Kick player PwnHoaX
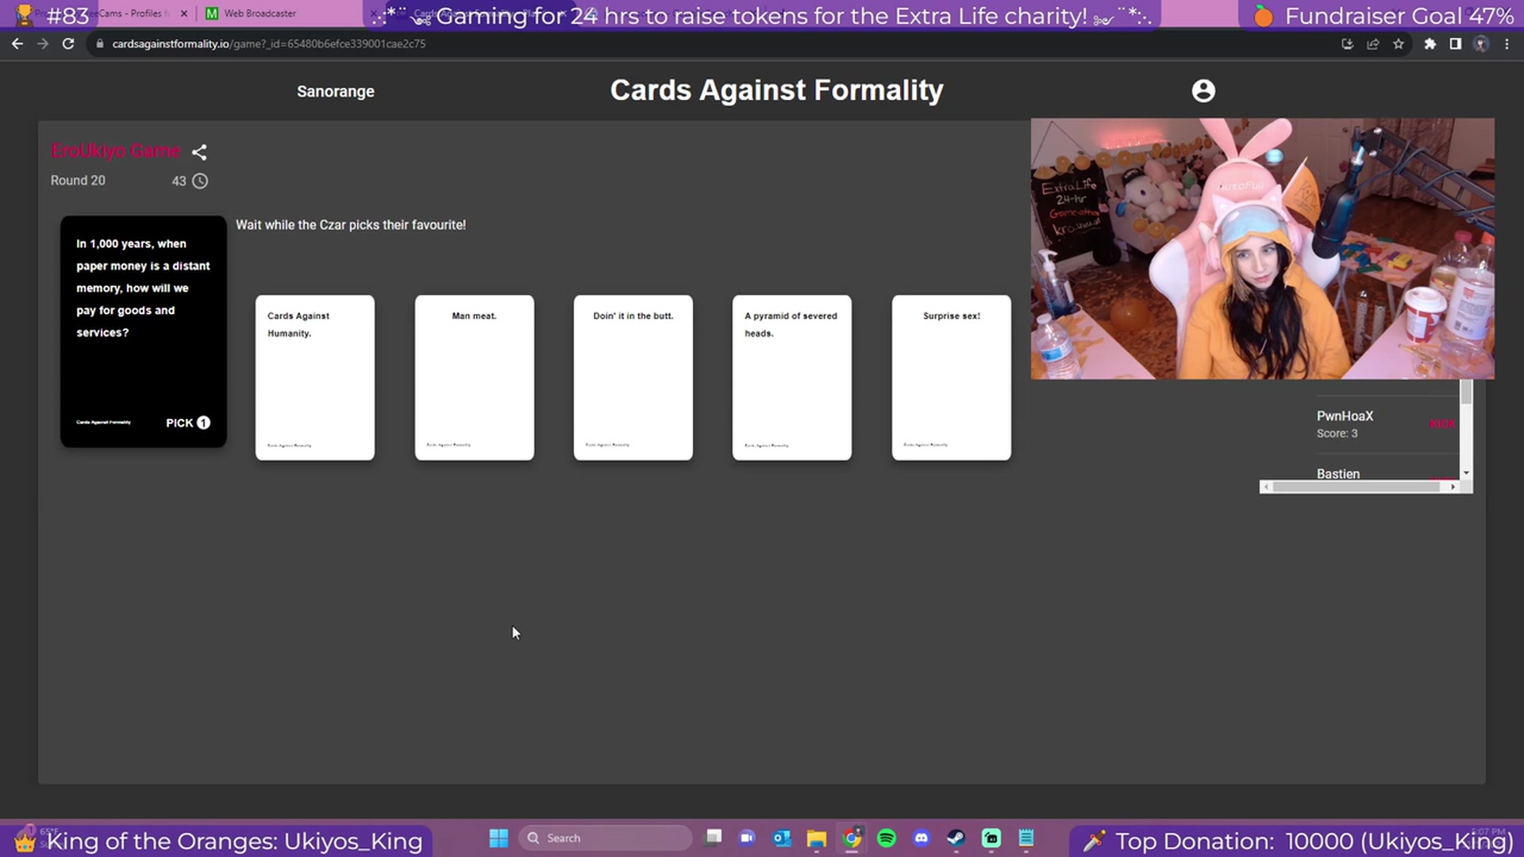This screenshot has height=857, width=1524. coord(1442,424)
